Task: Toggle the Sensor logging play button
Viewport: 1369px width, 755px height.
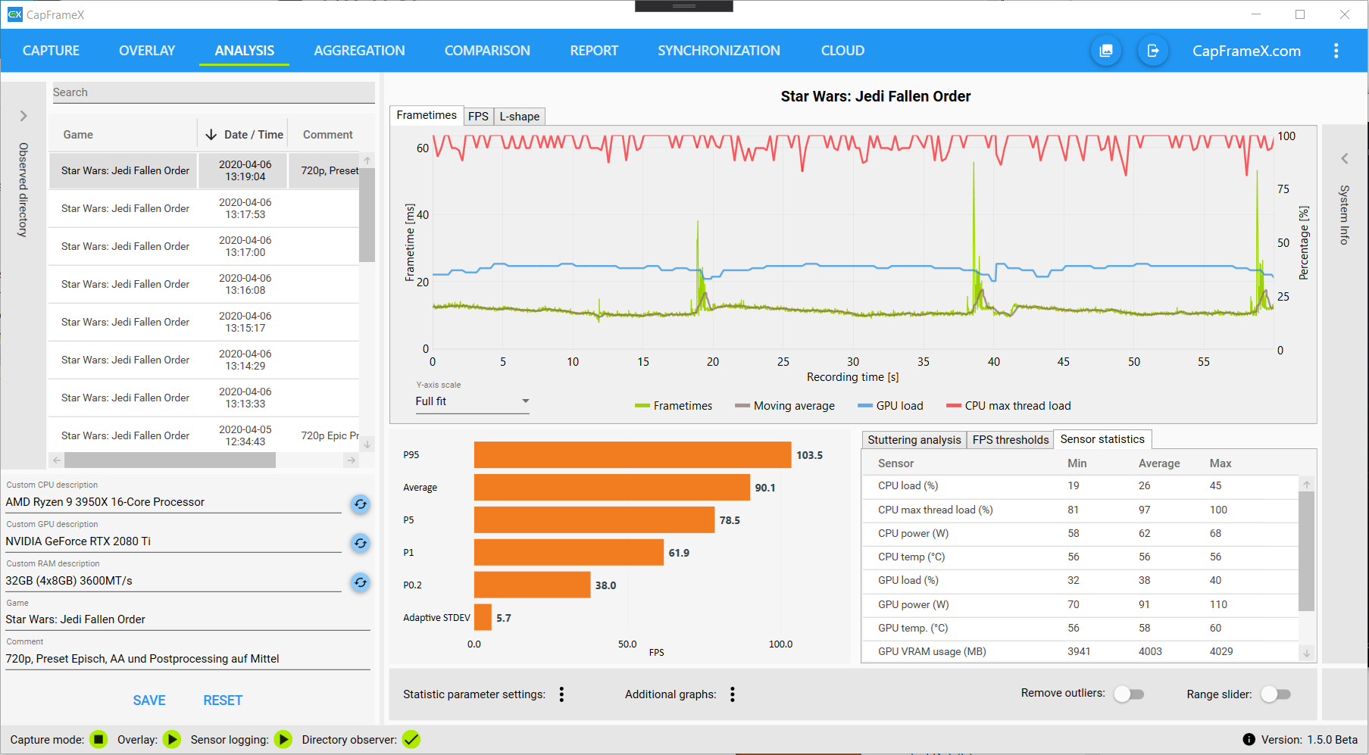Action: 283,740
